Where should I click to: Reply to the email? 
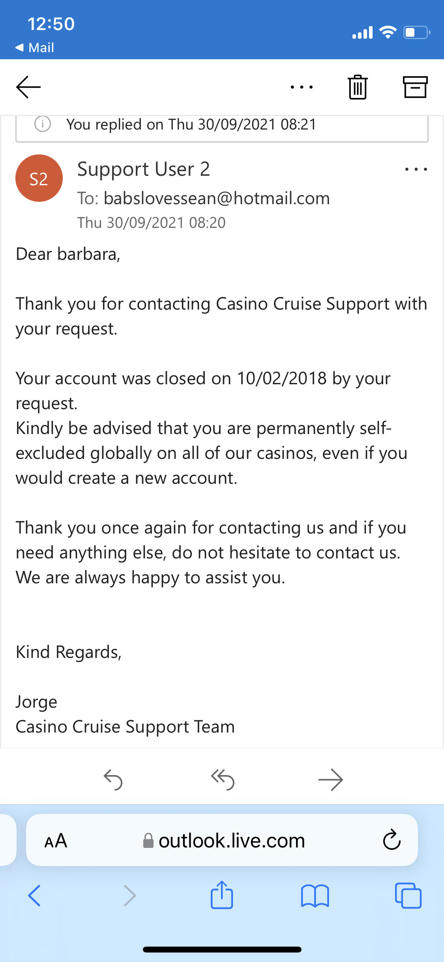tap(113, 780)
